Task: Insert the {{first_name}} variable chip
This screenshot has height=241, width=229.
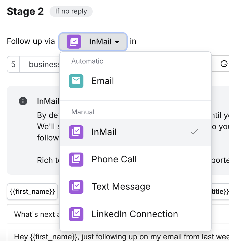Action: click(32, 192)
